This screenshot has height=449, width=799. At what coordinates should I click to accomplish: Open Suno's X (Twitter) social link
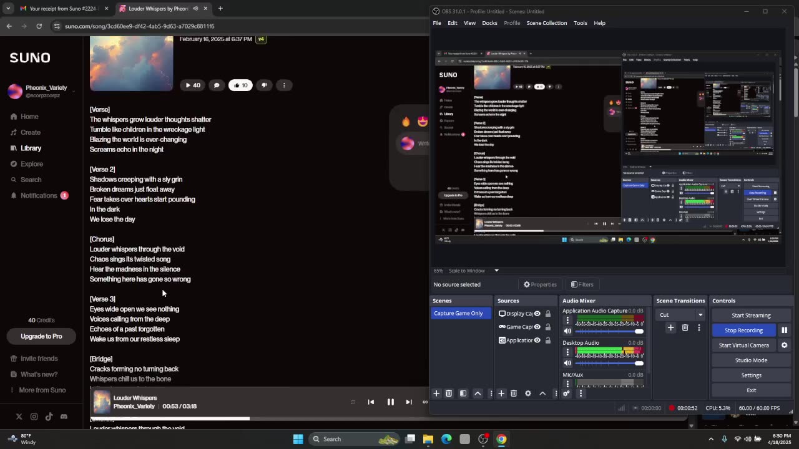(19, 417)
